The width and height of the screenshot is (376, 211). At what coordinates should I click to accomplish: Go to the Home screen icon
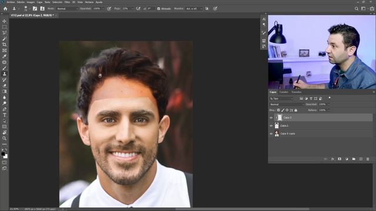point(5,9)
